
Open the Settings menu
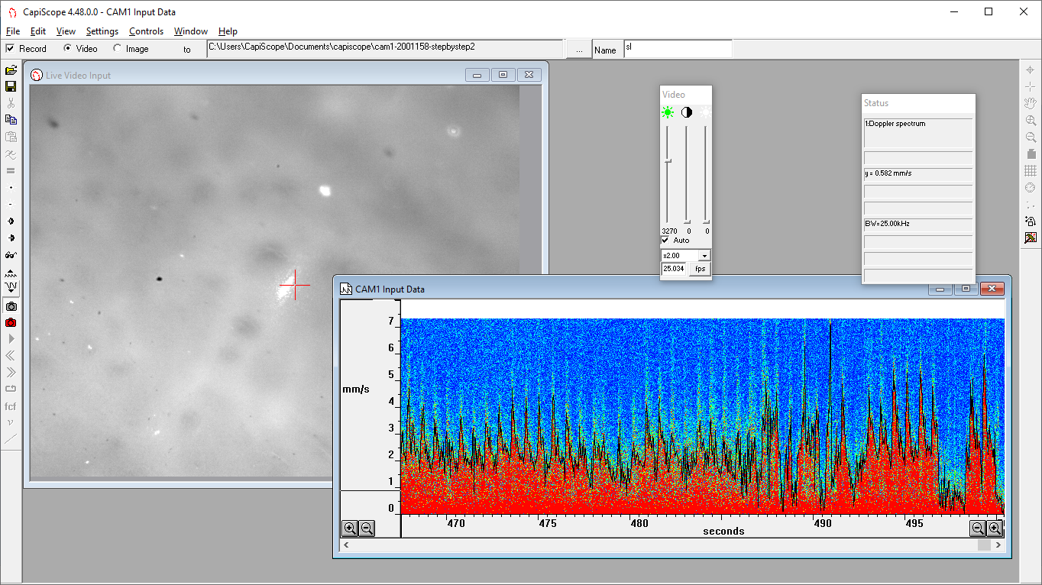click(x=102, y=31)
